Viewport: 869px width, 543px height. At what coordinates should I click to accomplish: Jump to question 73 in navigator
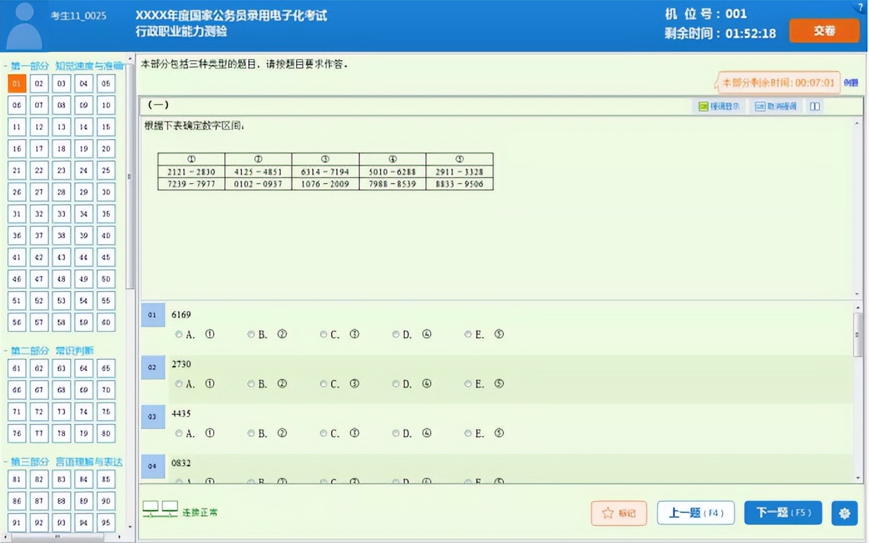61,412
